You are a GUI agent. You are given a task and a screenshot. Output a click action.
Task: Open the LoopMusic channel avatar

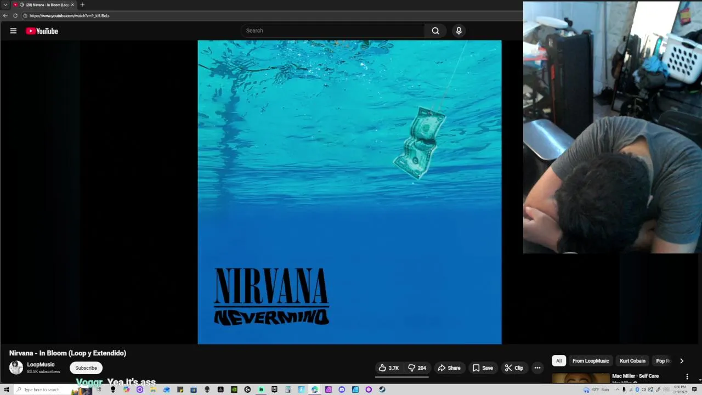click(16, 368)
